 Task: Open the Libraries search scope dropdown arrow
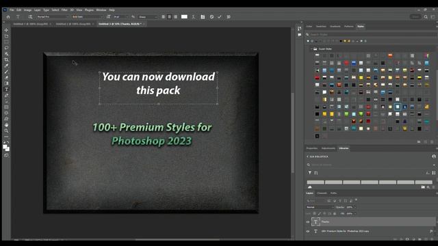pyautogui.click(x=434, y=165)
